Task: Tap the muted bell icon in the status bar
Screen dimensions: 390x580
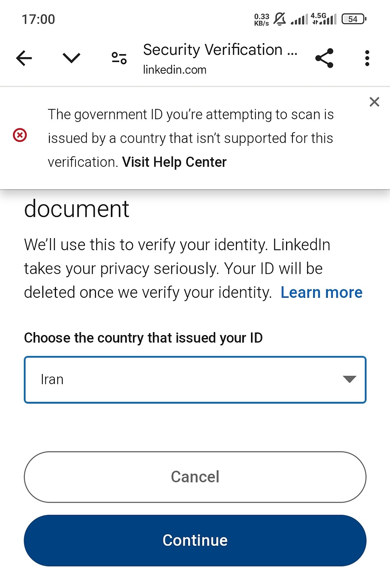Action: coord(280,19)
